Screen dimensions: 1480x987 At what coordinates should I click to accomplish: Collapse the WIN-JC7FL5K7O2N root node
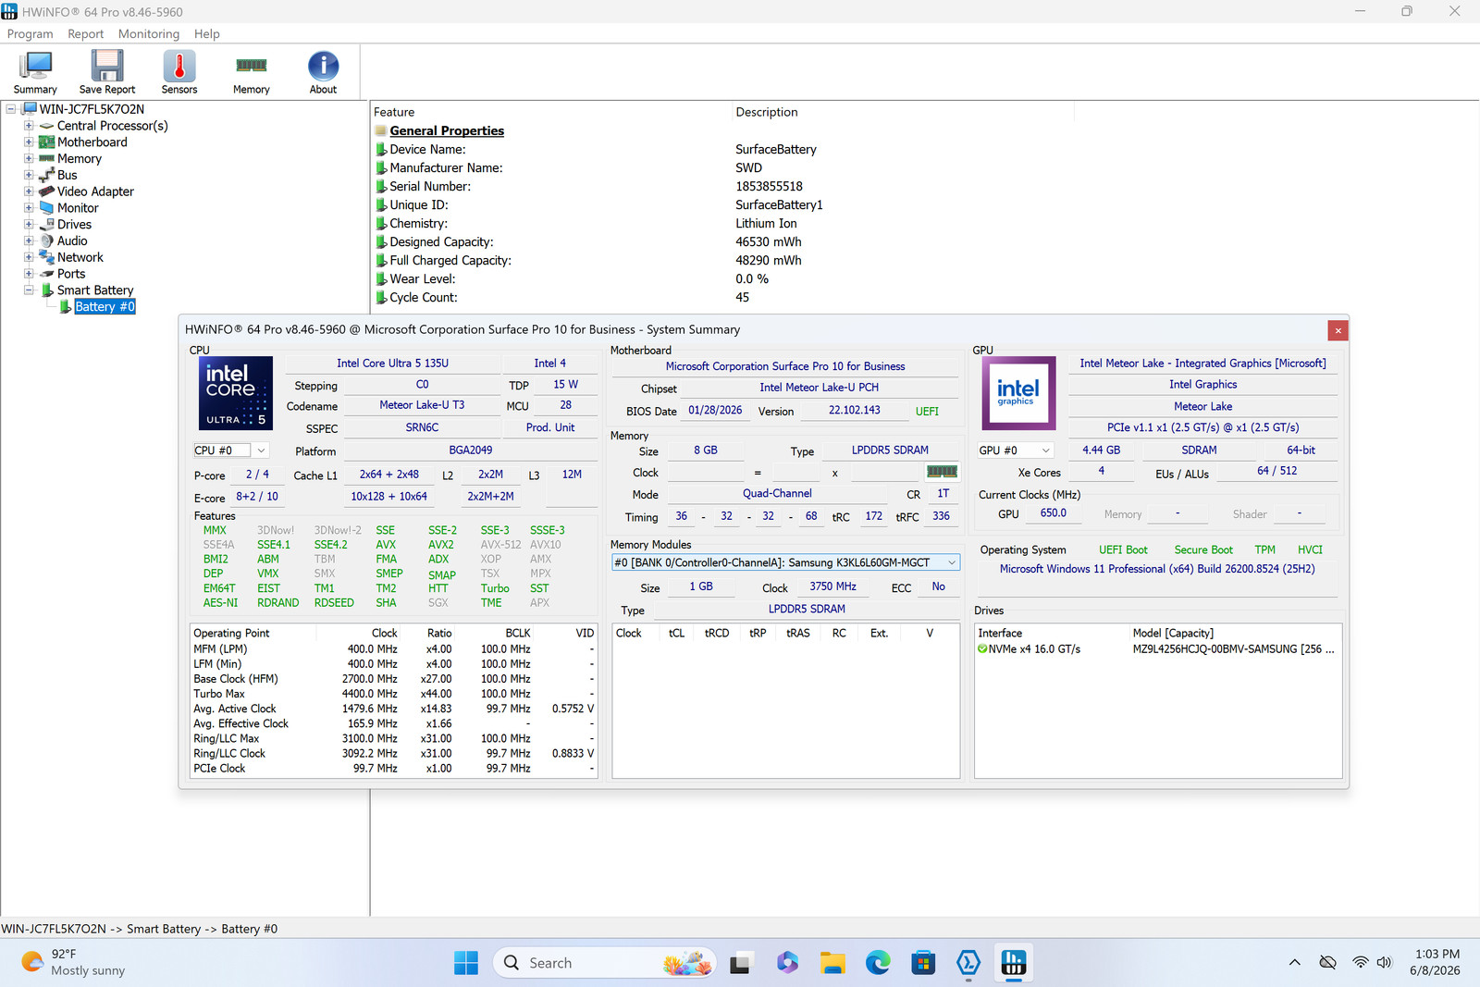tap(11, 109)
